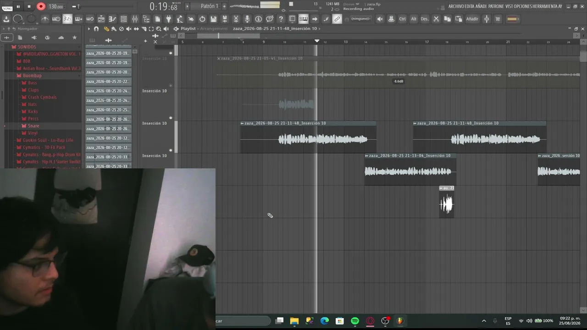The image size is (587, 330).
Task: Select the playlist mute tool
Action: click(128, 29)
